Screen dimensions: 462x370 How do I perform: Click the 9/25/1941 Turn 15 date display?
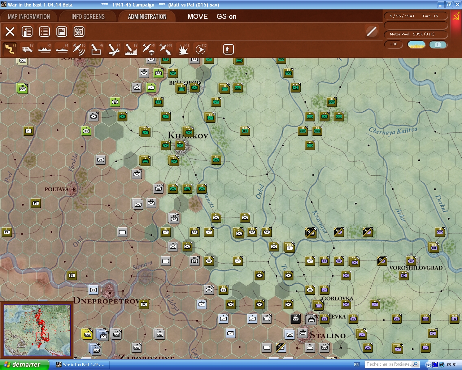416,16
